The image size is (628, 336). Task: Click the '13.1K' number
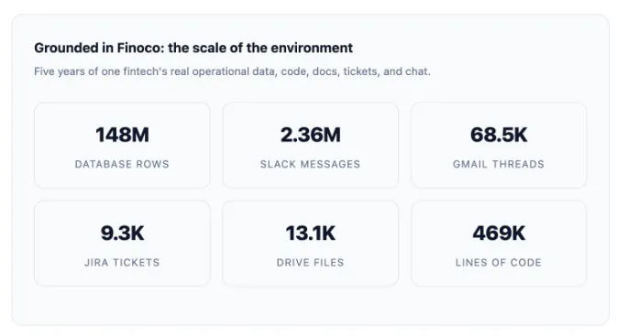(311, 233)
